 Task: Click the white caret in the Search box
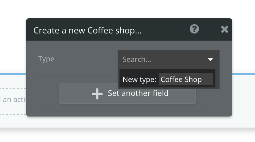pyautogui.click(x=210, y=59)
